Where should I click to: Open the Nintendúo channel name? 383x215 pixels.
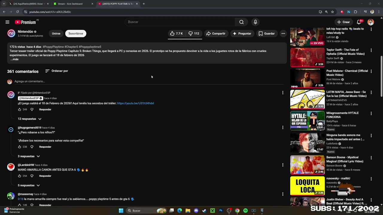(25, 32)
